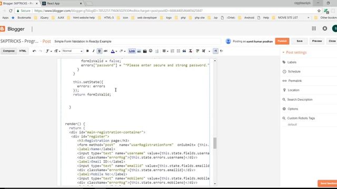Open the Normal paragraph format dropdown

click(x=72, y=51)
